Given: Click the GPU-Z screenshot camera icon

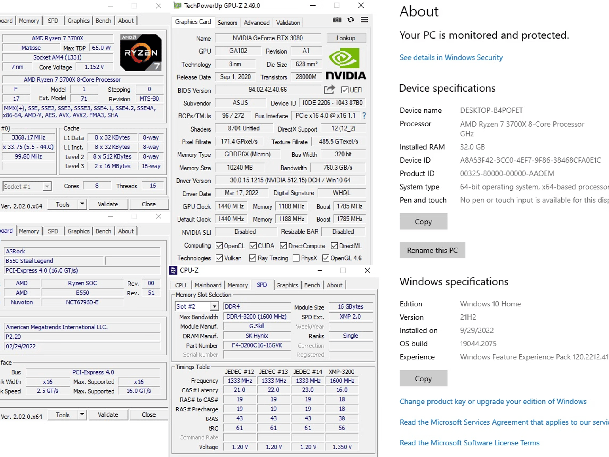Looking at the screenshot, I should (x=337, y=20).
